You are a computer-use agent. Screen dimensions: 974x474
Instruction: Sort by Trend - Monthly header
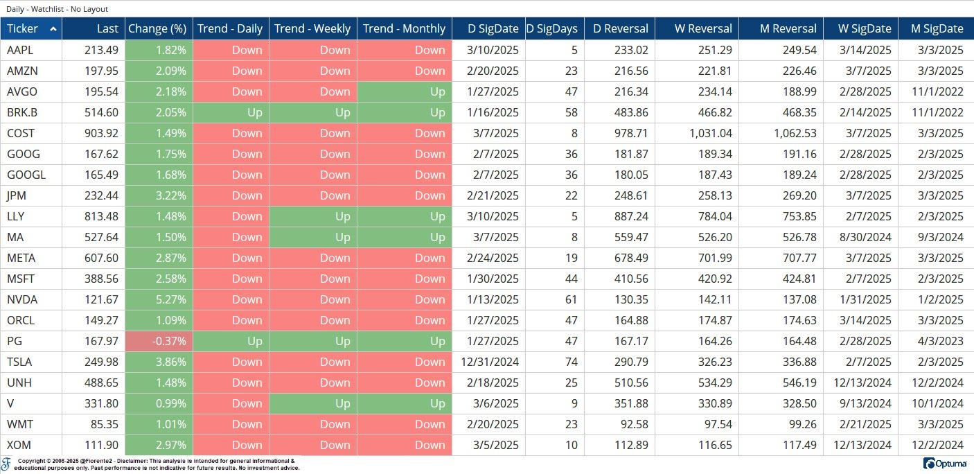pos(404,28)
